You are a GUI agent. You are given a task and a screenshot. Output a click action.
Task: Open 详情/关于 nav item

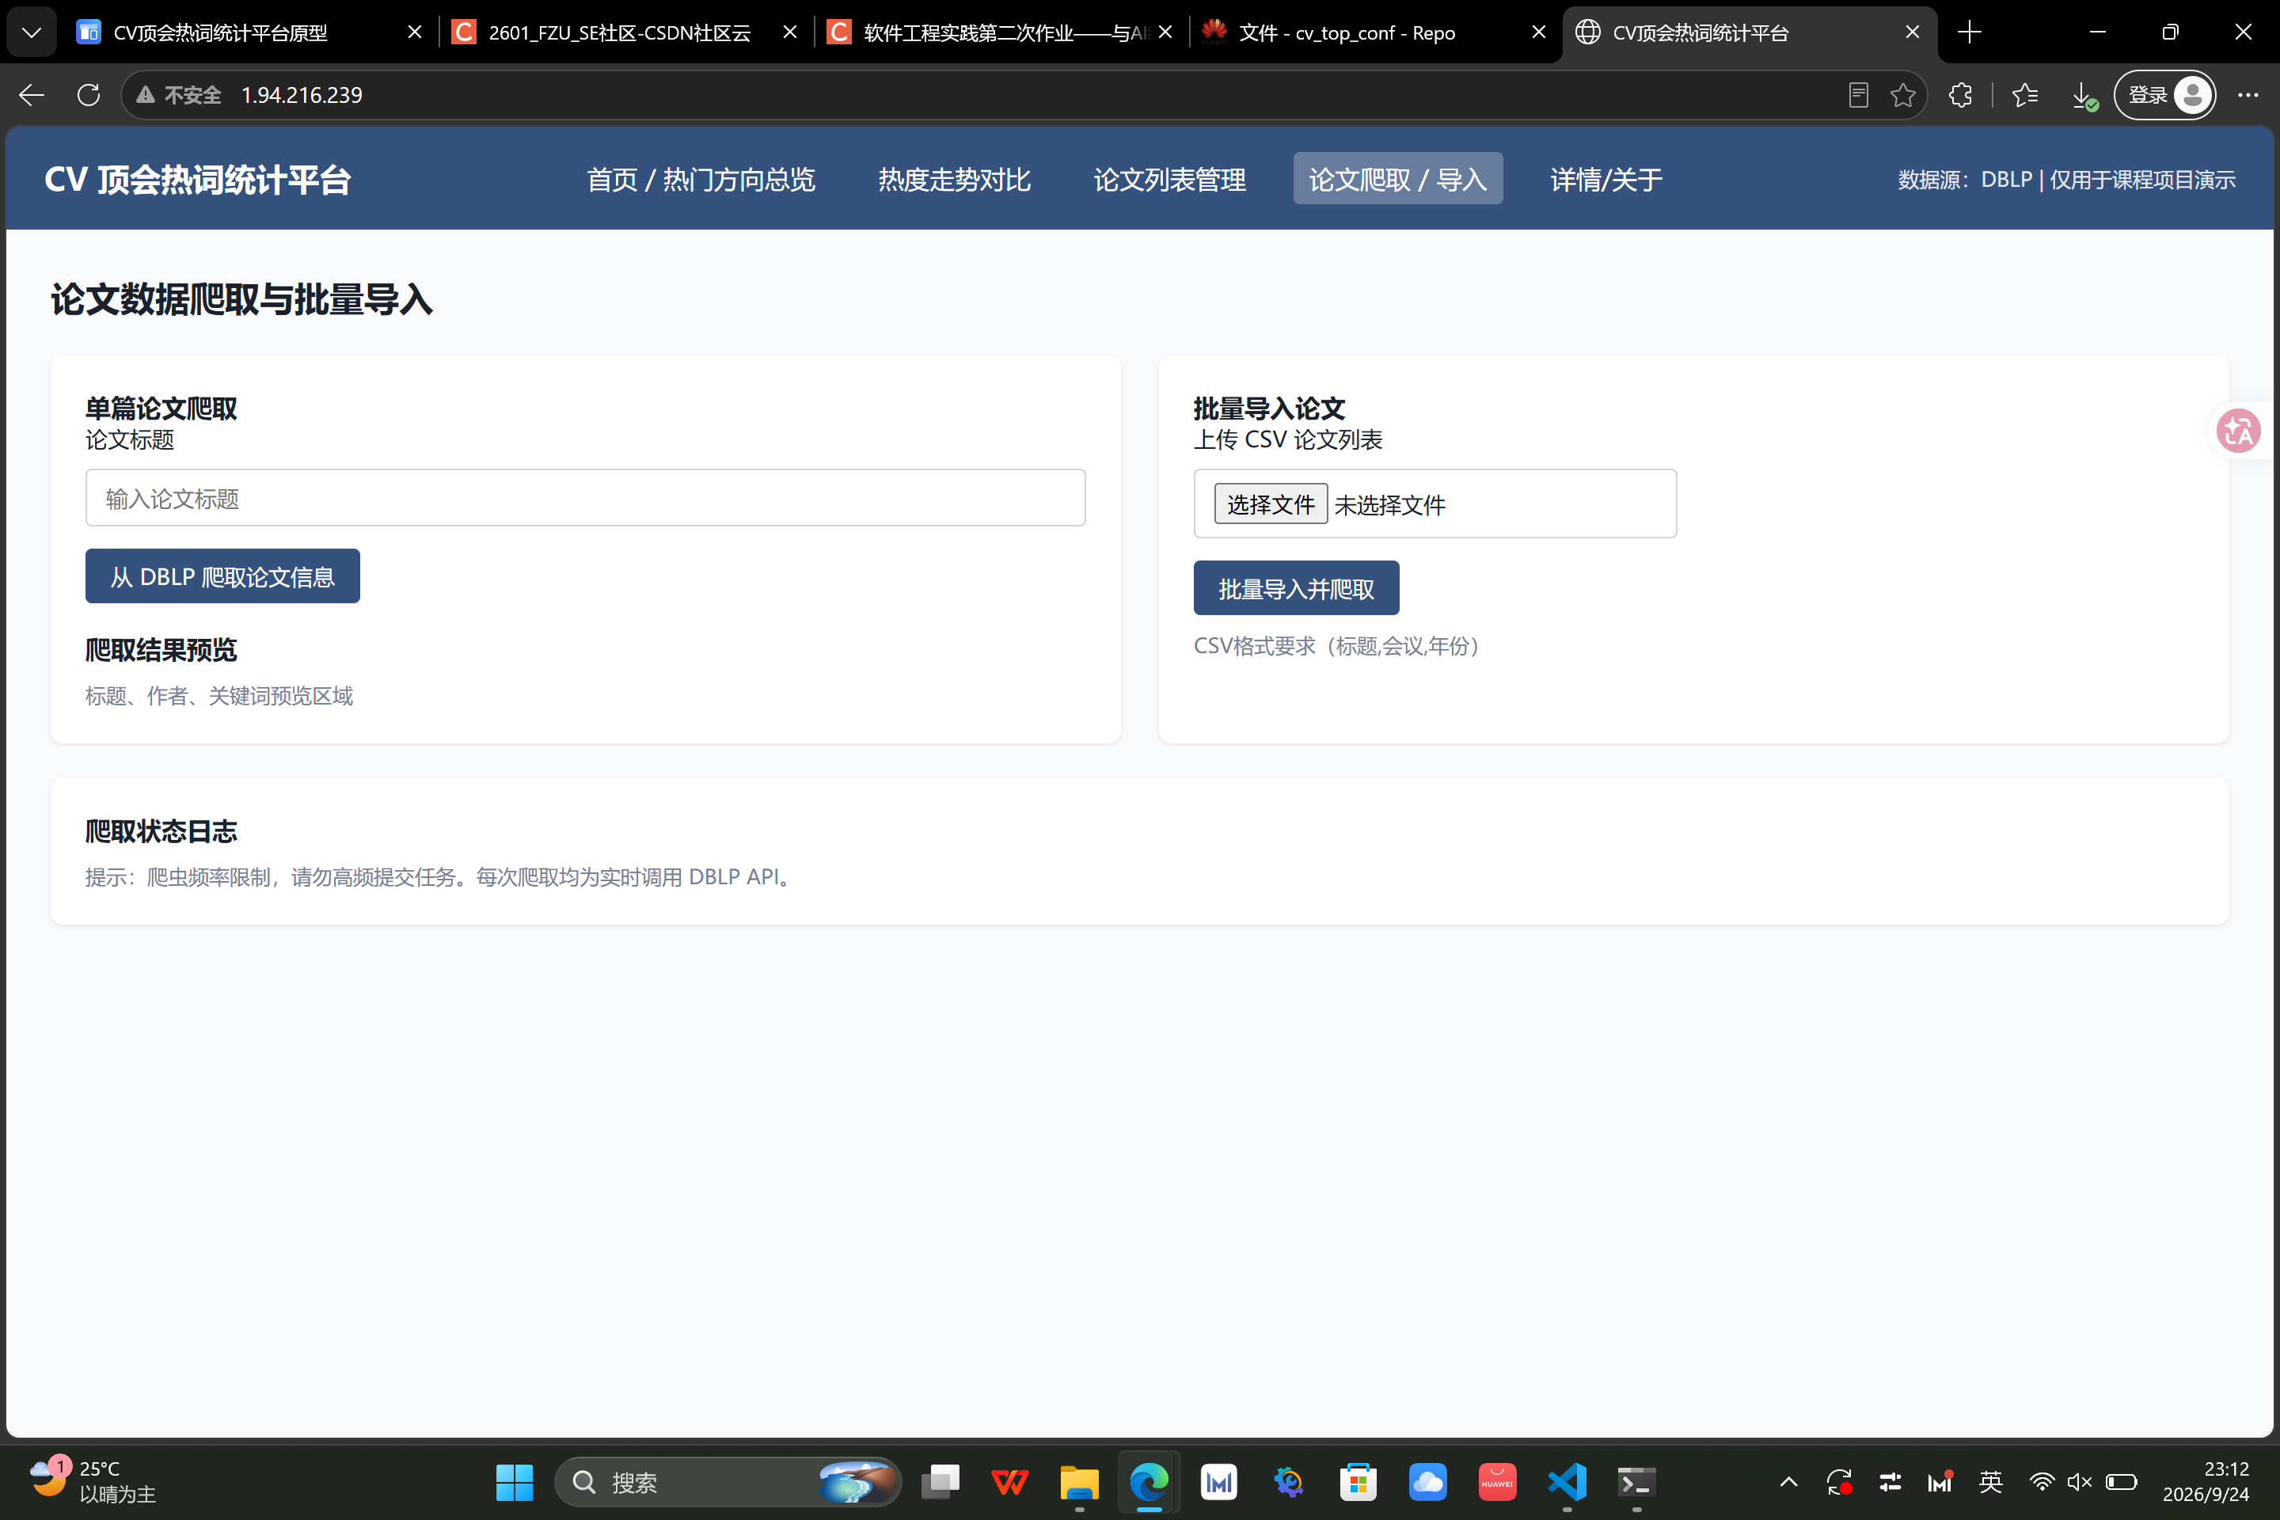[x=1606, y=180]
